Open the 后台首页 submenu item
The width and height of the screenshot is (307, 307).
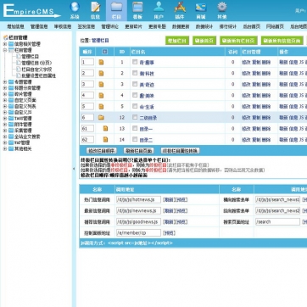[251, 27]
